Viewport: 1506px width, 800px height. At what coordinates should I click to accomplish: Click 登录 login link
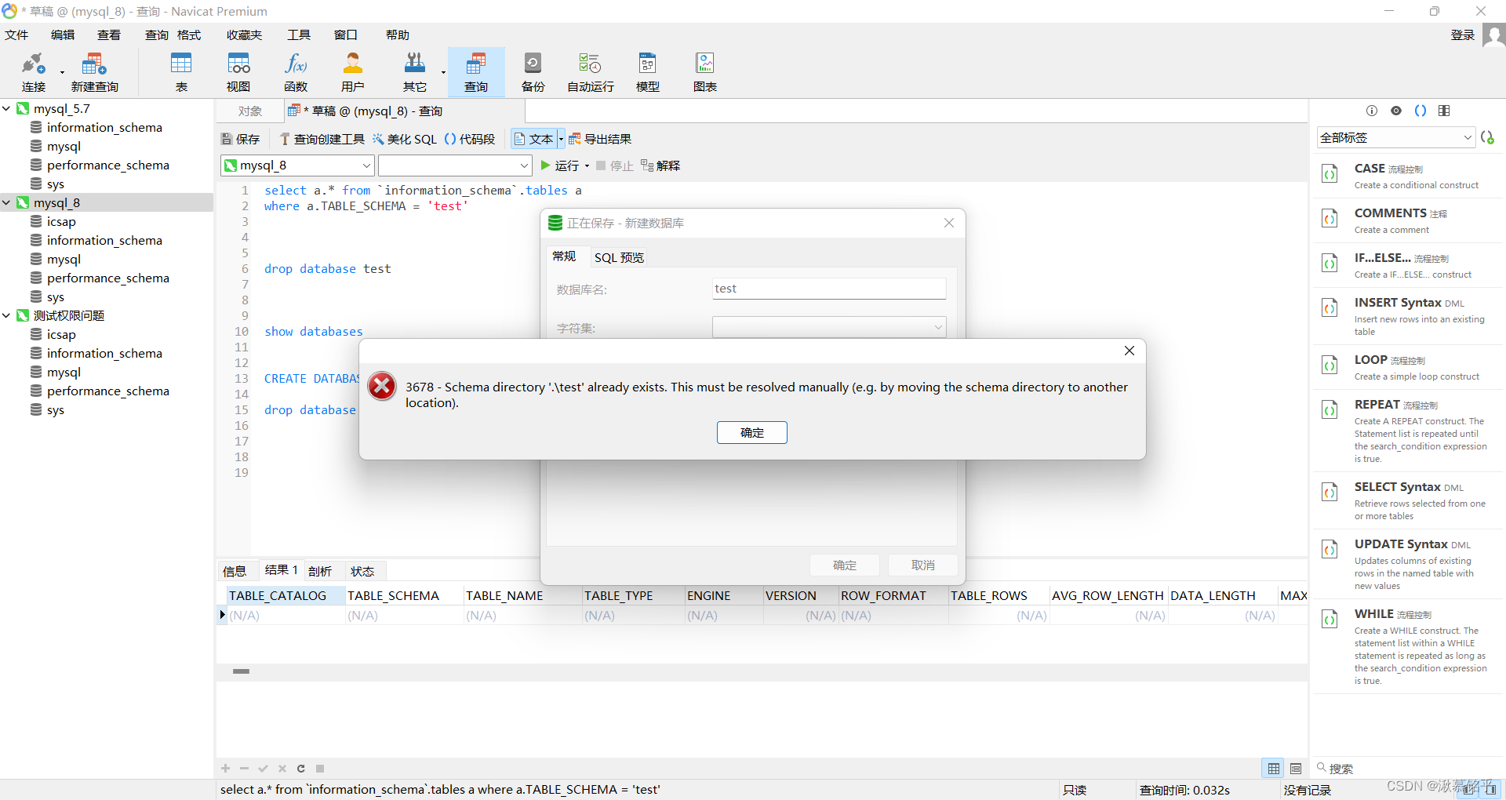(x=1463, y=35)
